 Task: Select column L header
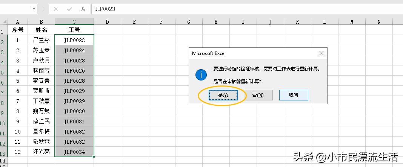click(x=325, y=22)
